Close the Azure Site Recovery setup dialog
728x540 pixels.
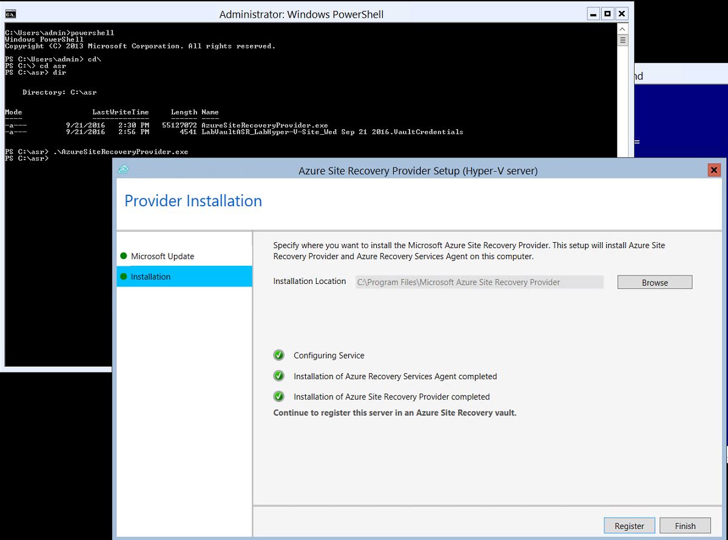click(x=714, y=170)
